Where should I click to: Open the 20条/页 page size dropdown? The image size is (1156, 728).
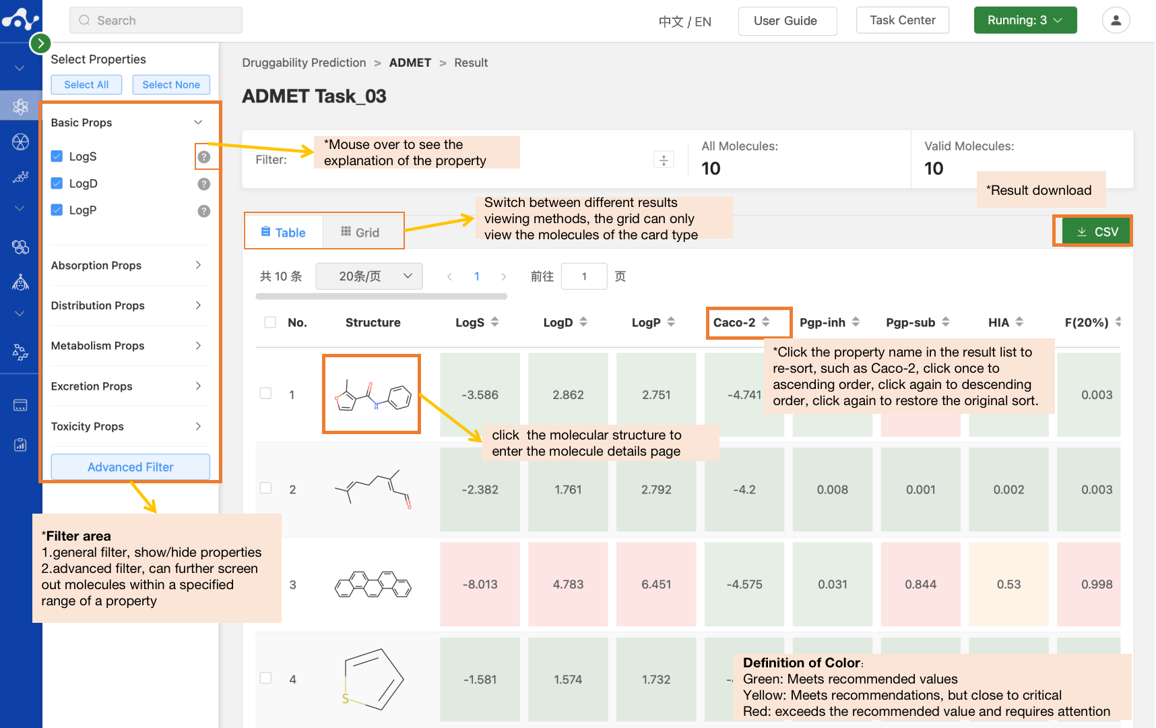[368, 276]
